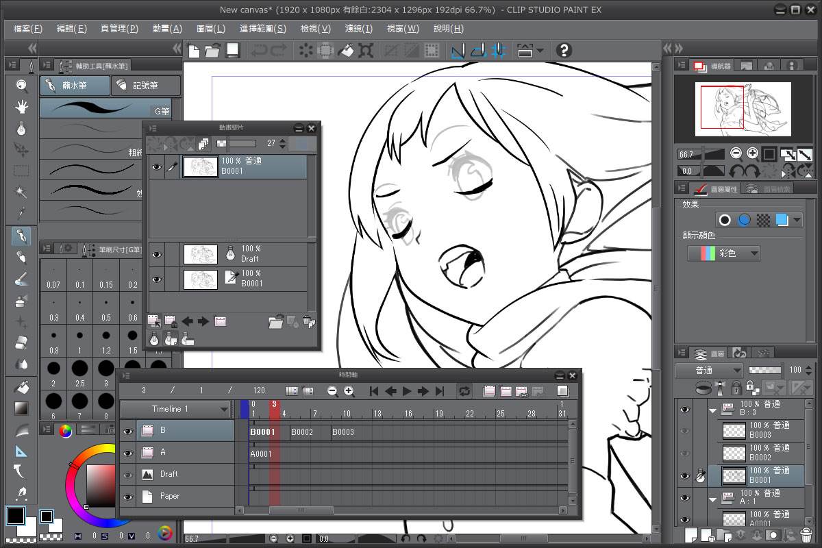822x548 pixels.
Task: Open the 圖層(L) menu
Action: 210,29
